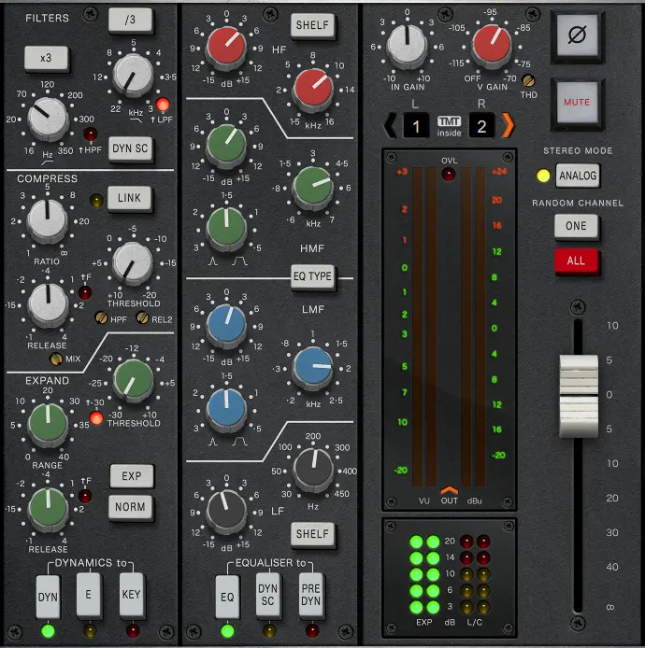This screenshot has width=645, height=648.
Task: Toggle the MUTE button
Action: (577, 103)
